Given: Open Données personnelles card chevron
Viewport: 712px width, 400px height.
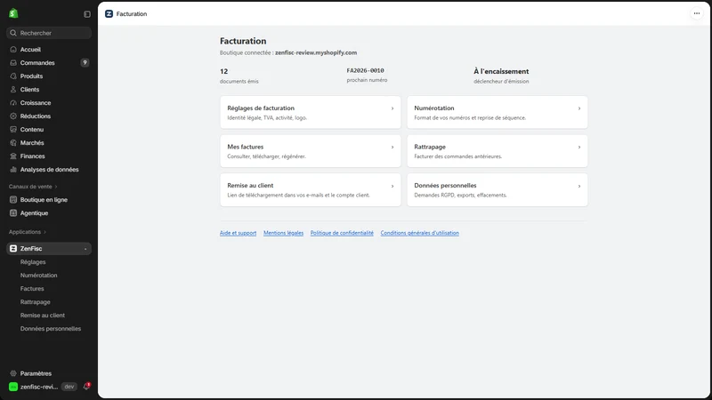Looking at the screenshot, I should [x=579, y=186].
